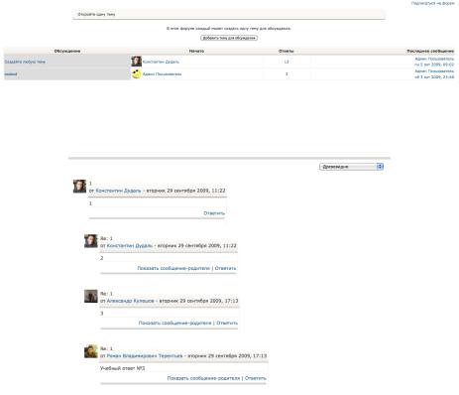Open the 'Создайте любую тему' discussion
The image size is (459, 395).
[x=25, y=62]
